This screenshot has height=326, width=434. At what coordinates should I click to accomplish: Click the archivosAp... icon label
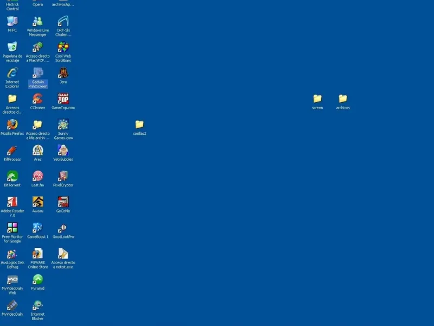pos(63,4)
